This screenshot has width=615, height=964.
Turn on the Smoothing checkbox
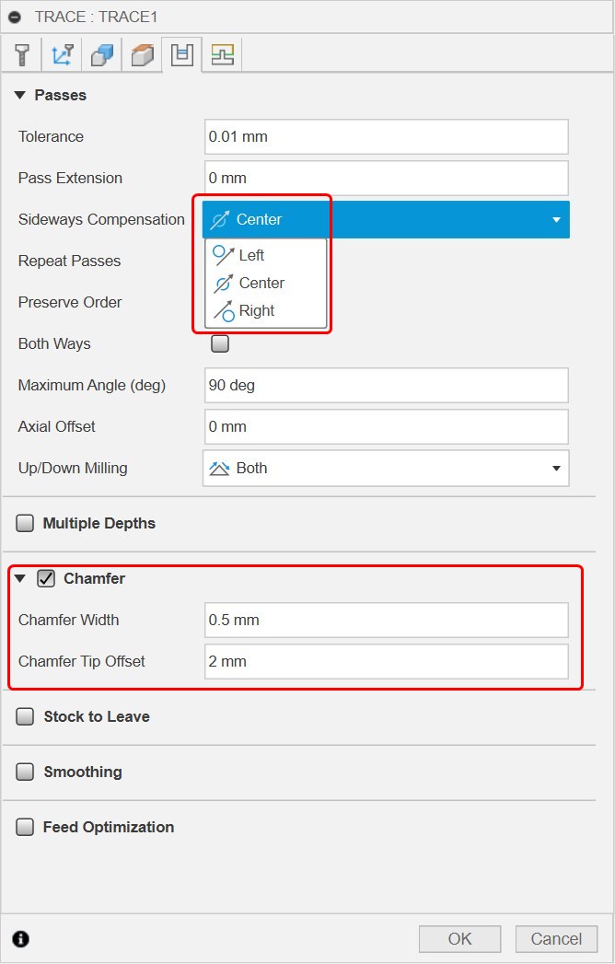click(25, 772)
